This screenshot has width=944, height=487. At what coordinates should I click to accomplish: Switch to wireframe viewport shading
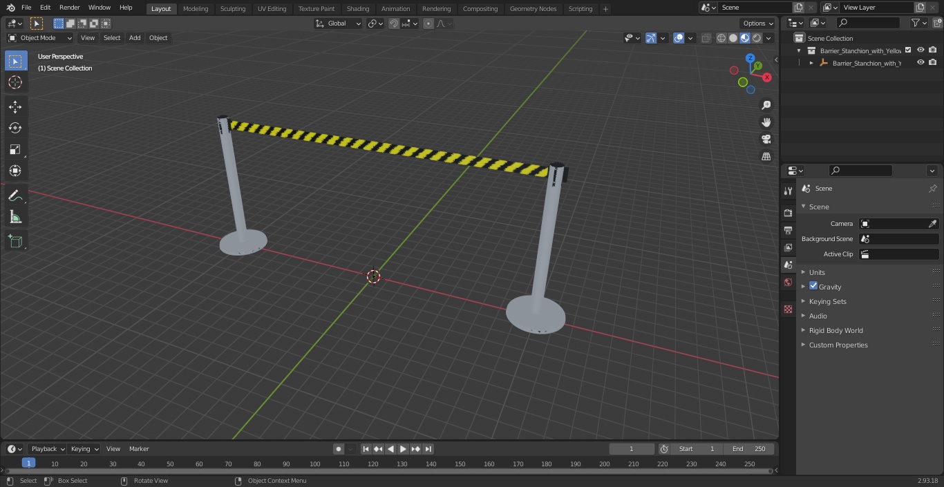tap(721, 38)
